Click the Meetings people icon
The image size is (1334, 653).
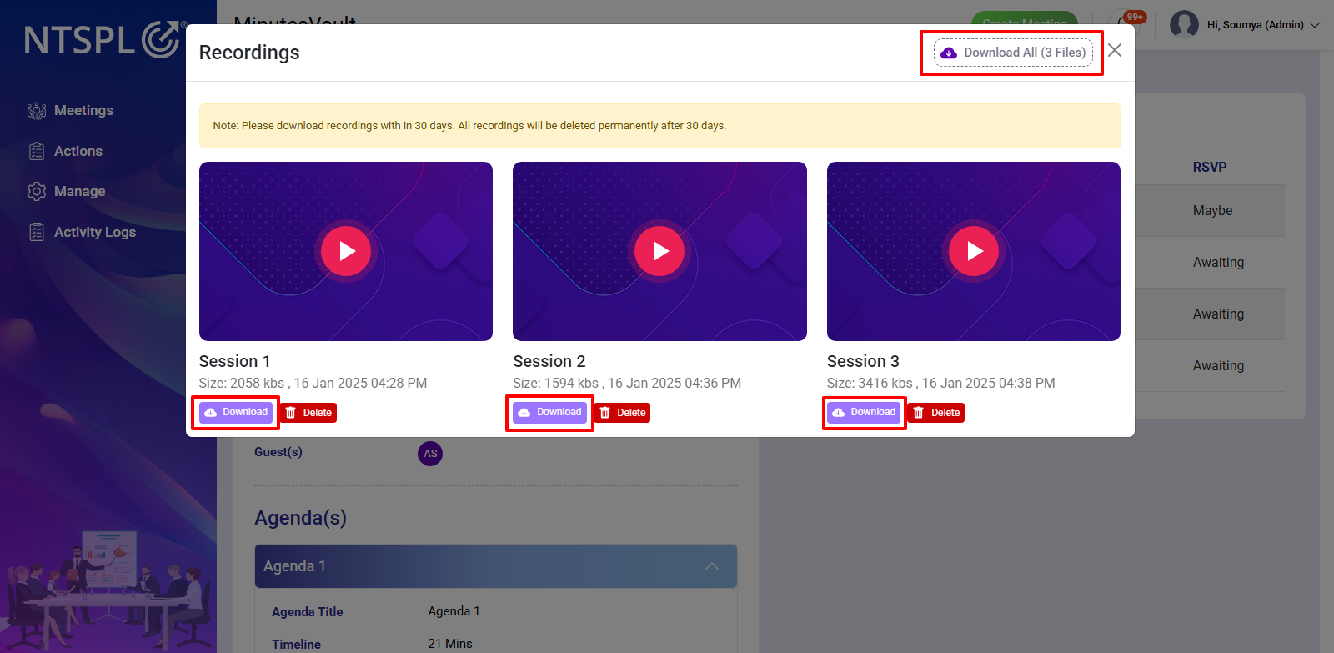click(x=37, y=111)
